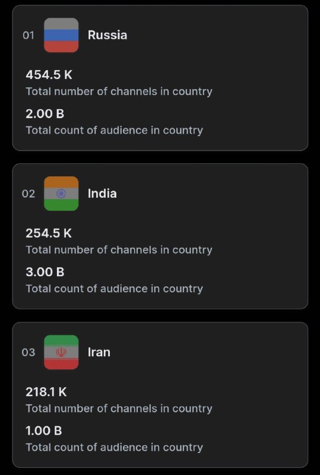
Task: Open the Iran country name link
Action: [x=99, y=352]
